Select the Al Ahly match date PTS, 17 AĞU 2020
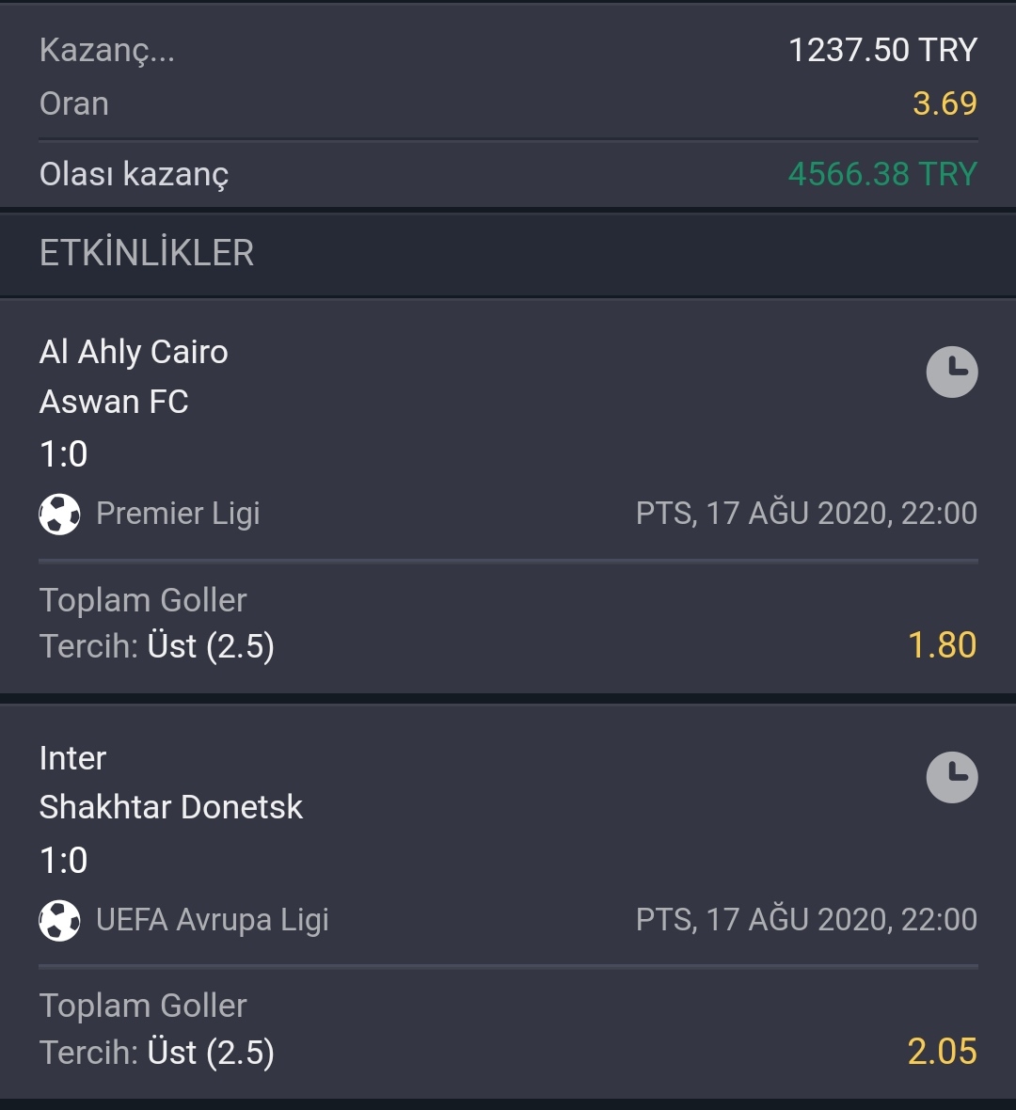The image size is (1016, 1110). [x=762, y=514]
